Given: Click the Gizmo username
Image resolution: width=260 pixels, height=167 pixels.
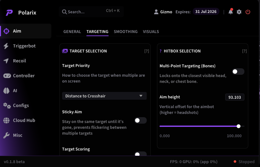Looking at the screenshot, I should point(166,12).
